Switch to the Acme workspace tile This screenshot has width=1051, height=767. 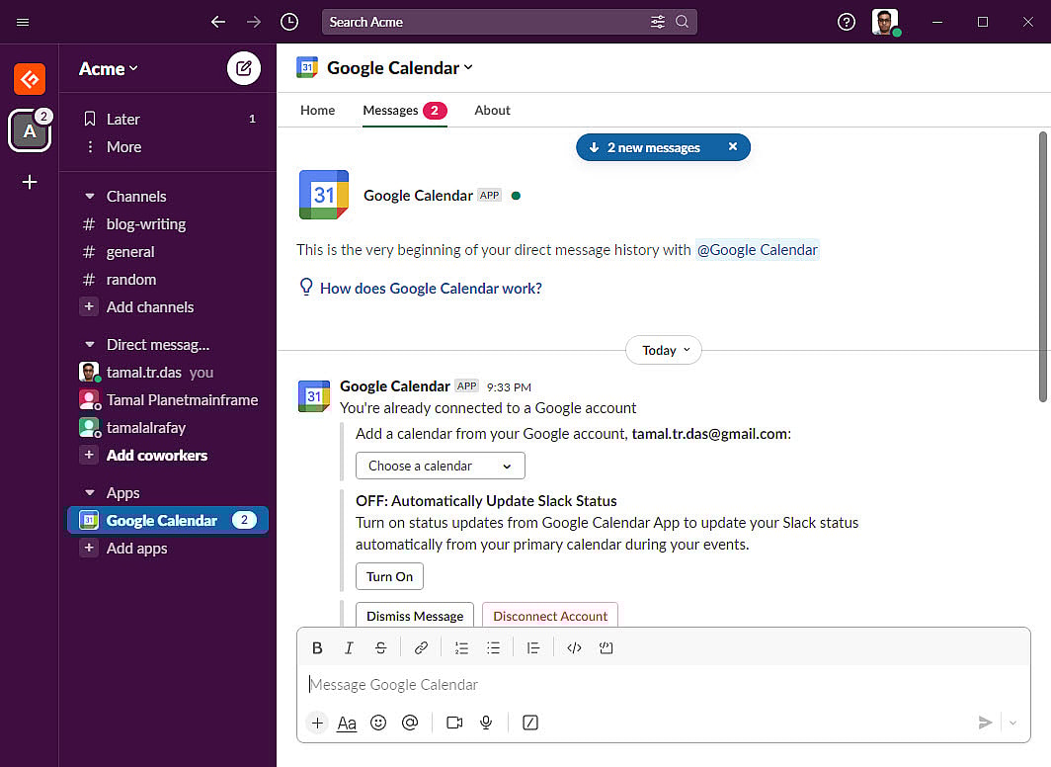30,130
